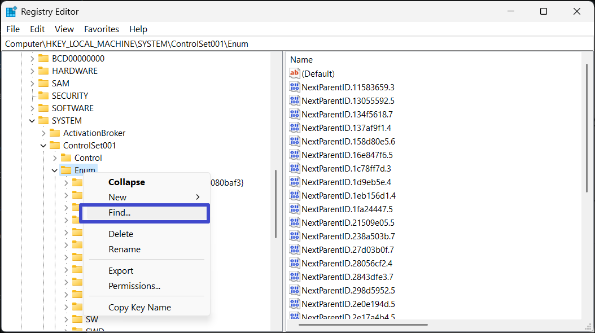
Task: Click the binary value icon for NextParentID.11583659.3
Action: [x=295, y=87]
